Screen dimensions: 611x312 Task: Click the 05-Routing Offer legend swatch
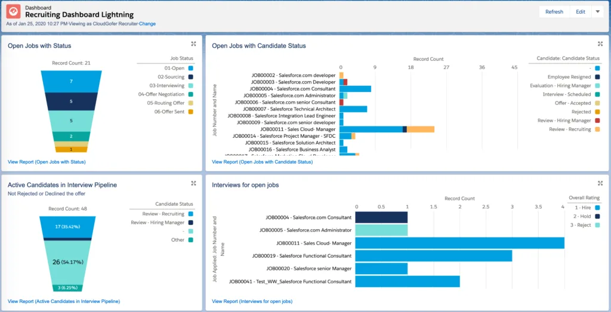(190, 103)
